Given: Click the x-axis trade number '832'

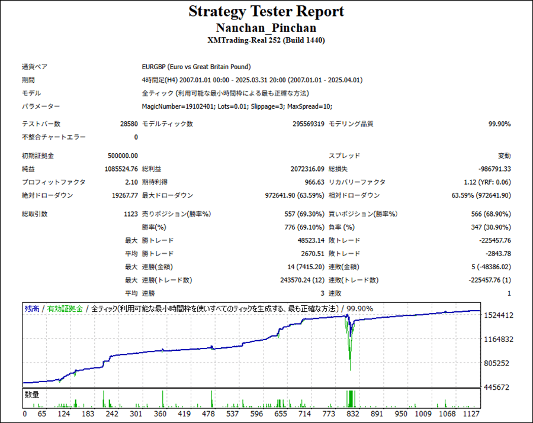Looking at the screenshot, I should point(353,414).
